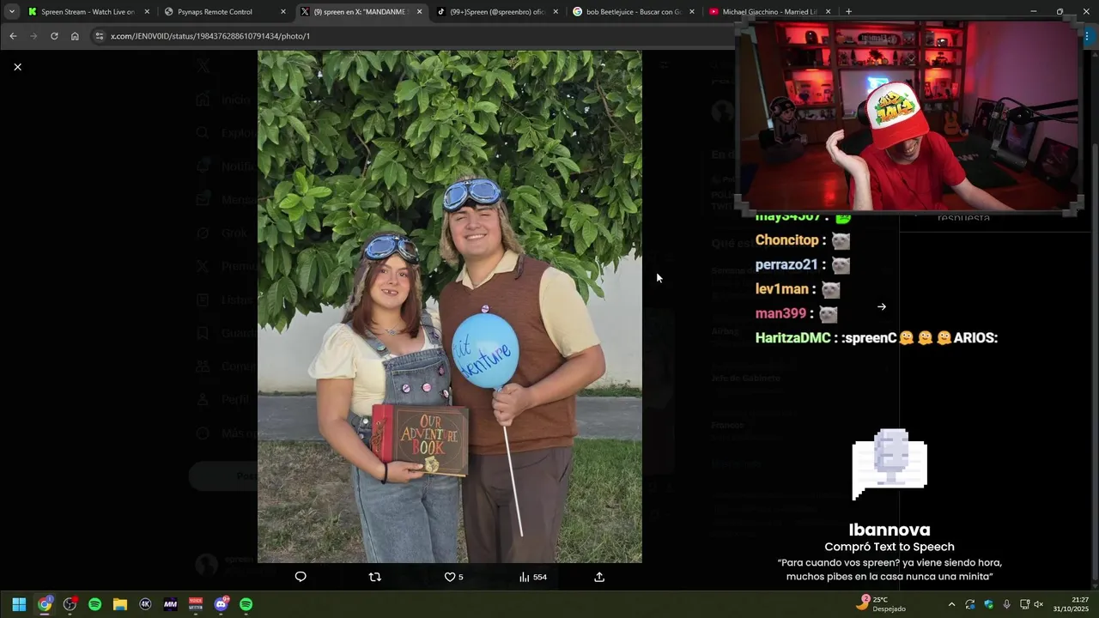Open the MM app taskbar icon

(x=170, y=604)
